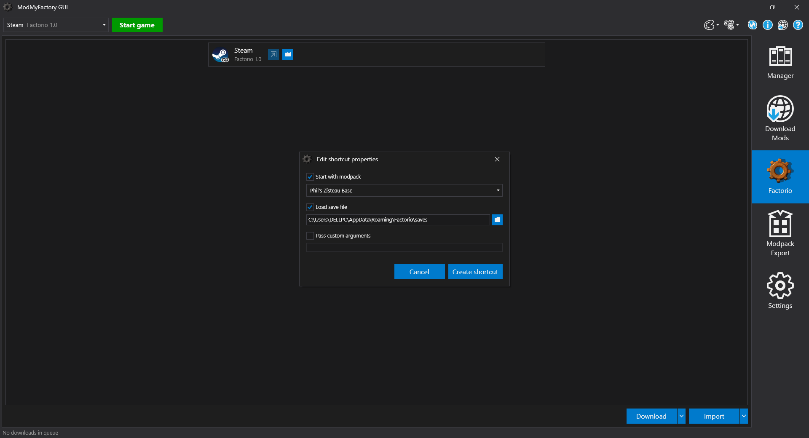The width and height of the screenshot is (809, 438).
Task: Close the Edit shortcut properties dialog
Action: (x=497, y=159)
